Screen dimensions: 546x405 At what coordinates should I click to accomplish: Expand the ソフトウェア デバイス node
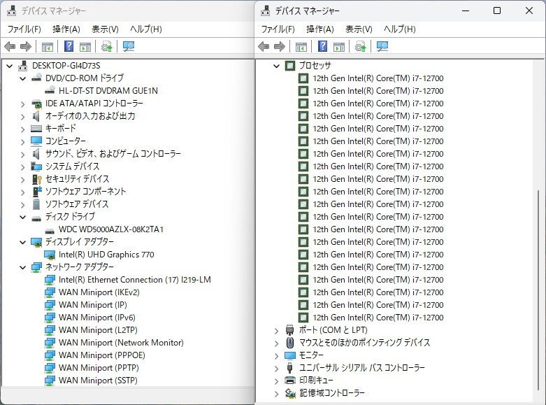(23, 204)
